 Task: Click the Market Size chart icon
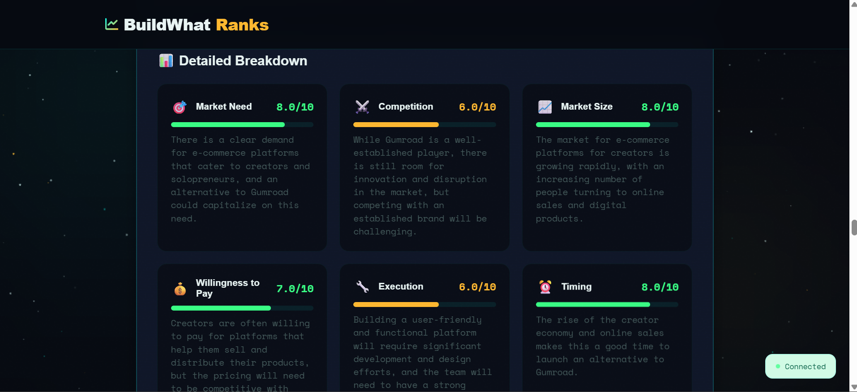coord(545,107)
